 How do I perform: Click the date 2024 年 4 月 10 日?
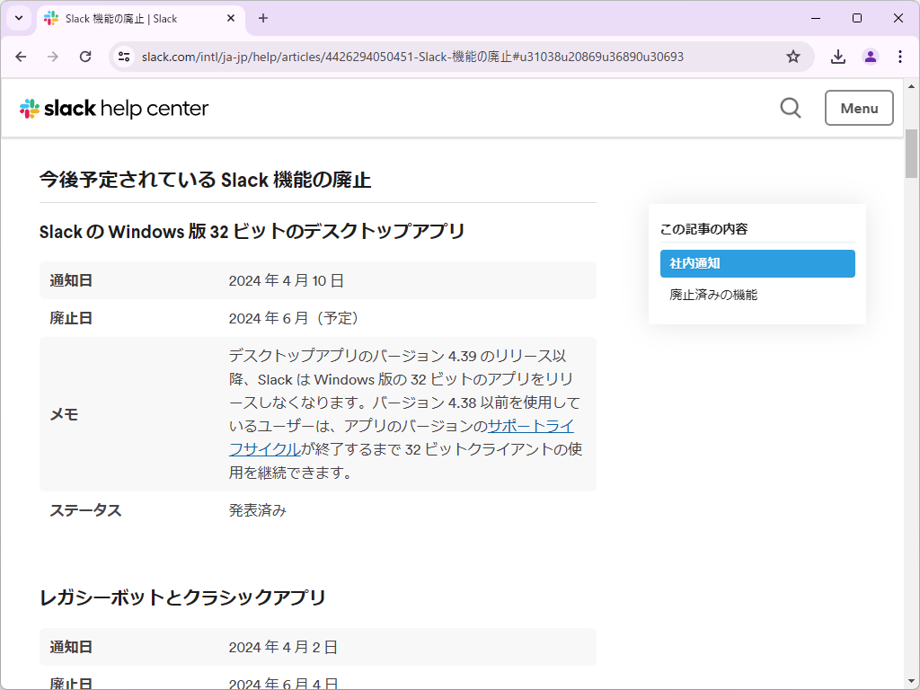287,280
